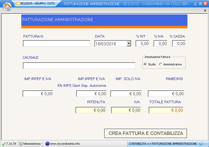The height and width of the screenshot is (147, 209).
Task: Close the form with the black X
Action: pos(205,10)
